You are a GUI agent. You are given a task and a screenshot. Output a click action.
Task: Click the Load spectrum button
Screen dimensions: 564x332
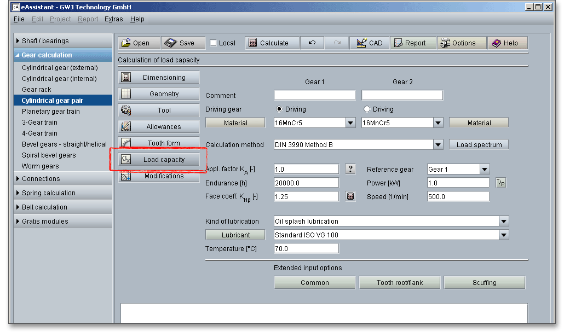point(479,145)
